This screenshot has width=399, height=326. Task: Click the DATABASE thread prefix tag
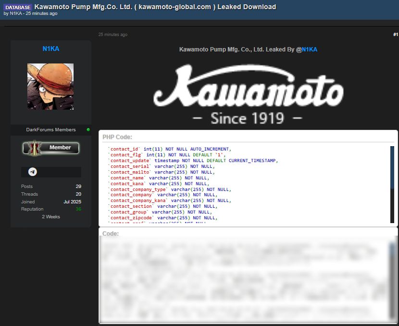click(x=18, y=7)
